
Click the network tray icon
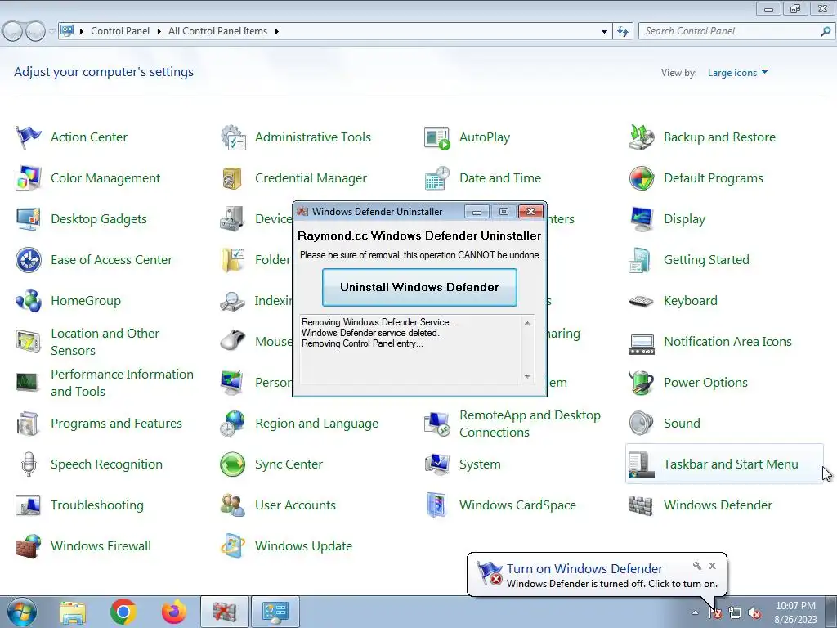tap(735, 613)
